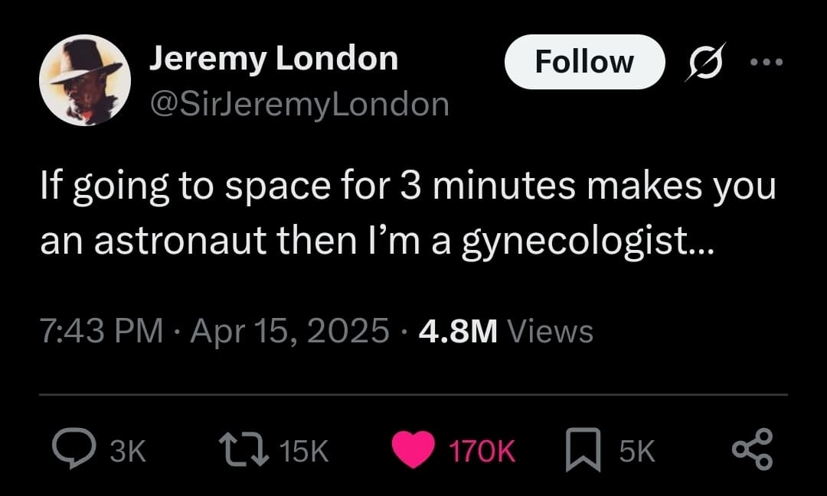Click the 15K reposts count
827x496 pixels.
click(x=304, y=452)
